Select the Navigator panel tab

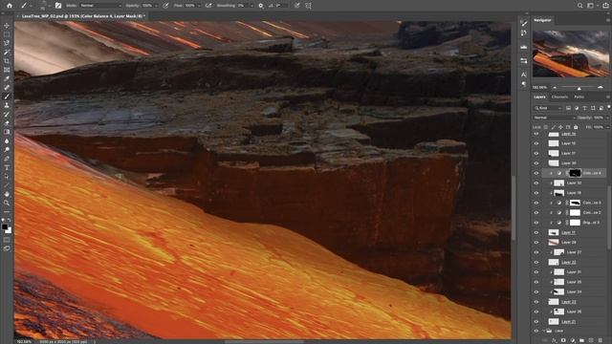[x=542, y=20]
